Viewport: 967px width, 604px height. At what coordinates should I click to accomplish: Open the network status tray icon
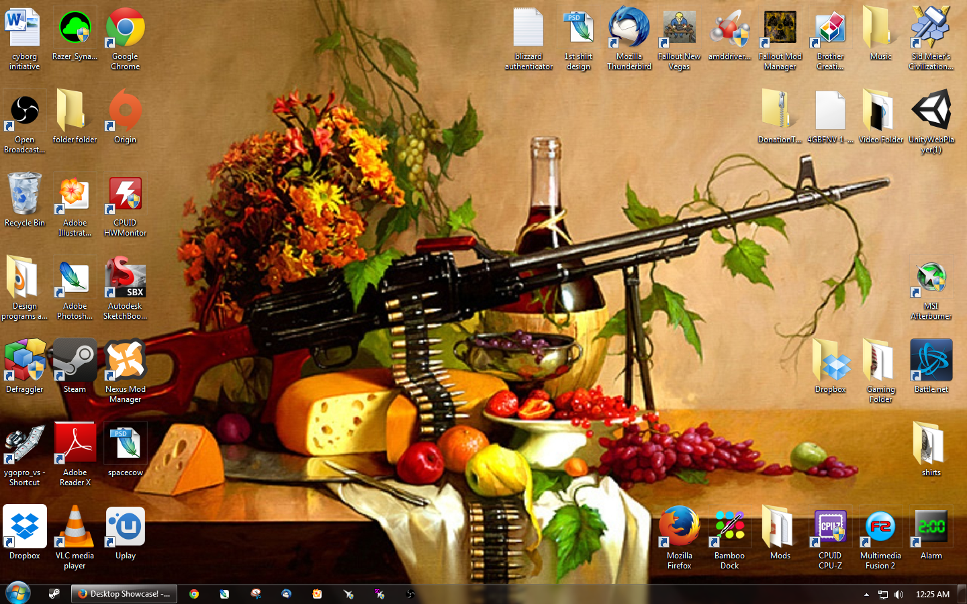pyautogui.click(x=883, y=595)
